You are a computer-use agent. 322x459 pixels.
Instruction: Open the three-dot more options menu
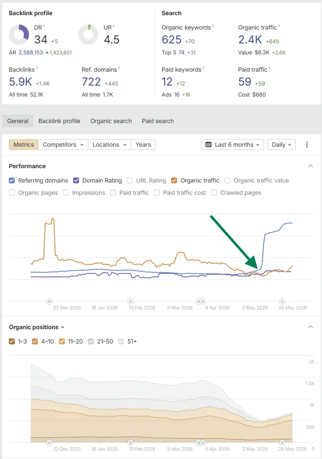coord(306,145)
